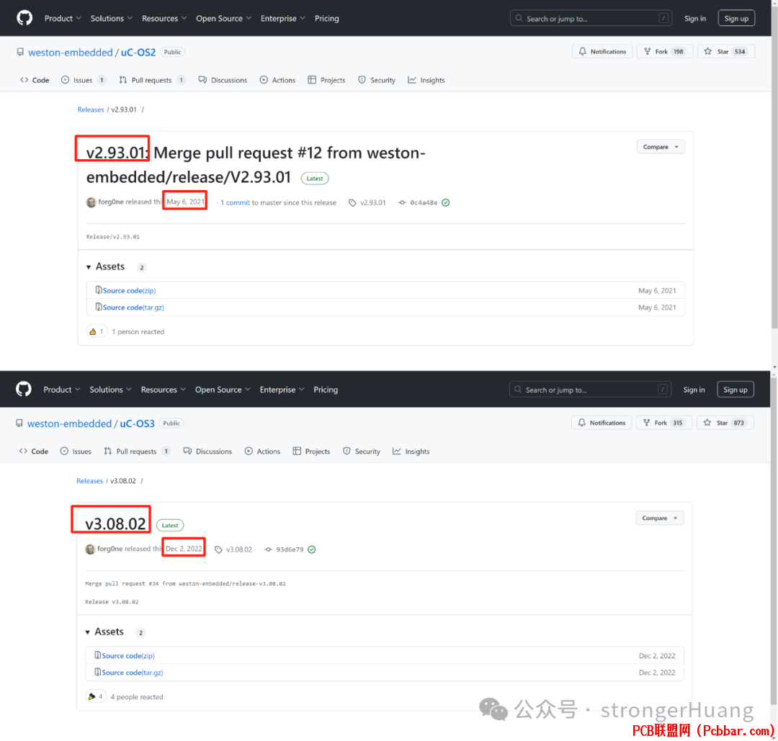Expand the Product menu on the uC-OS3 page

click(x=61, y=390)
